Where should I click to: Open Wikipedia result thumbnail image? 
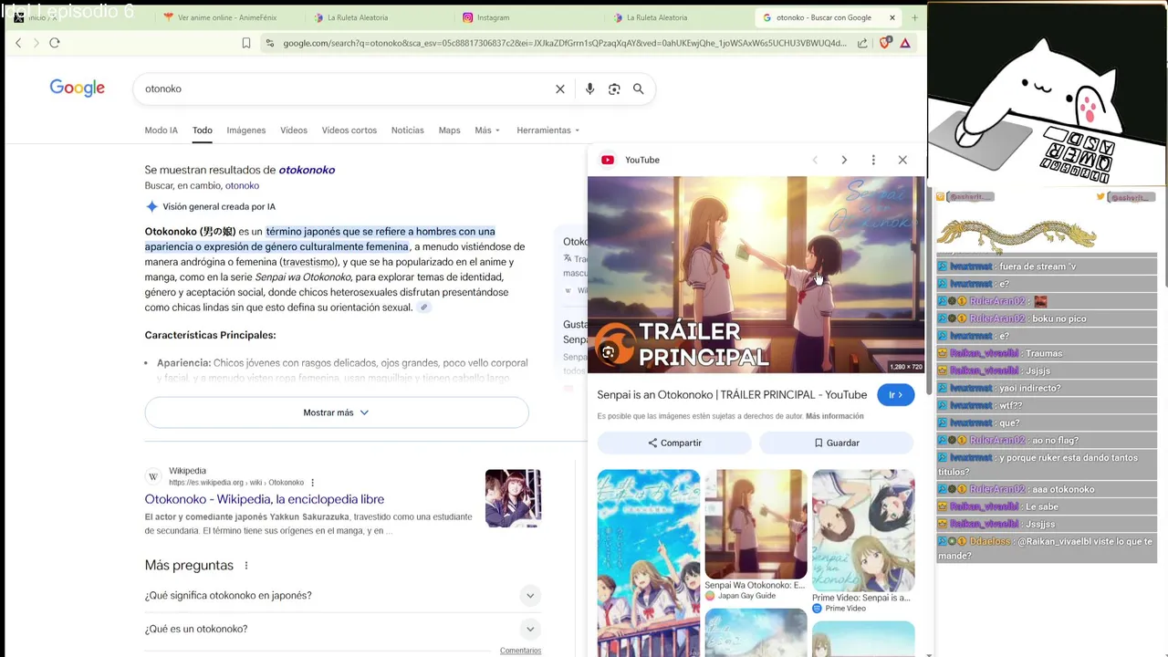pyautogui.click(x=513, y=498)
